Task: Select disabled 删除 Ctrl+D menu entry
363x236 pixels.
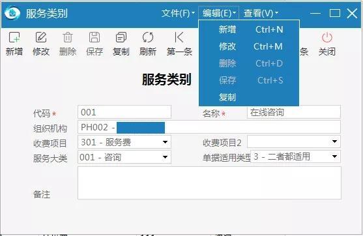Action: coord(249,63)
